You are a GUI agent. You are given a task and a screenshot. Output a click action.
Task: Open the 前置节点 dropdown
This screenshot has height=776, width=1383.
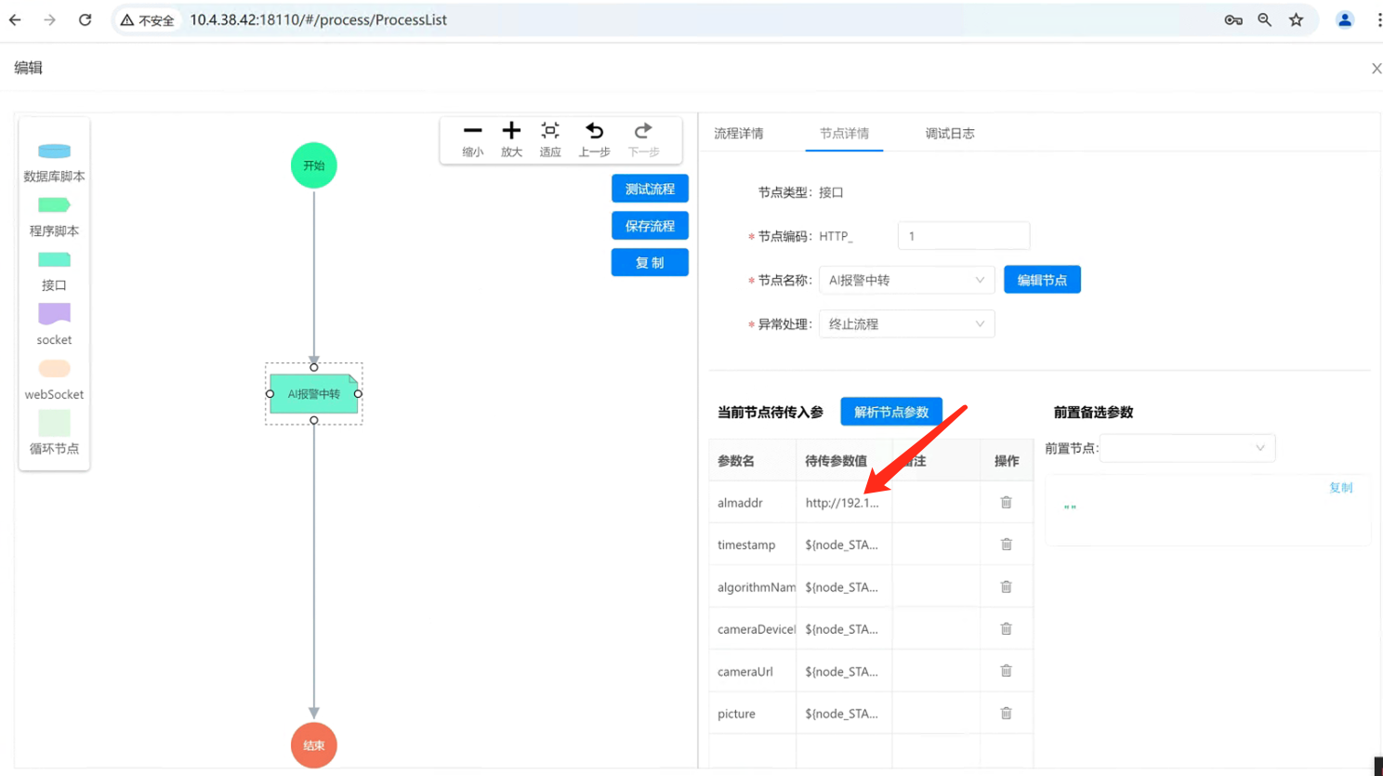click(x=1187, y=448)
